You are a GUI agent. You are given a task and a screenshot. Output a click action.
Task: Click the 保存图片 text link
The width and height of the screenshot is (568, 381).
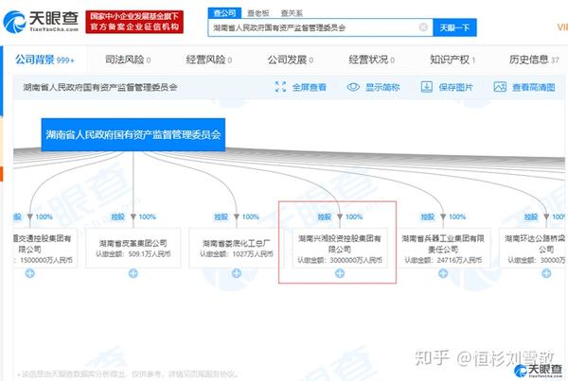[x=455, y=87]
